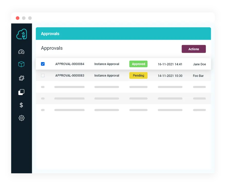Viewport: 226px width, 187px height.
Task: Click the puzzle piece integrations icon
Action: click(22, 78)
